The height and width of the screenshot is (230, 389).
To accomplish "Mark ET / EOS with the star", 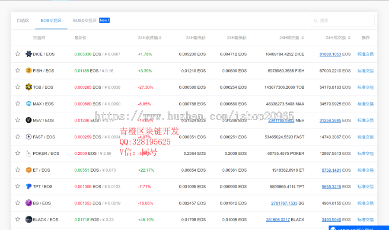I will coord(18,170).
